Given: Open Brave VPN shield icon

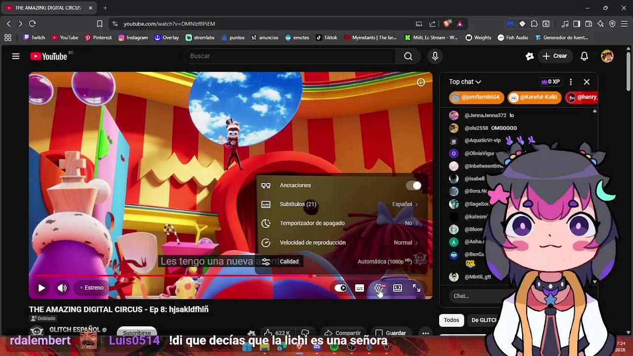Looking at the screenshot, I should tap(612, 24).
